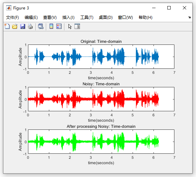The width and height of the screenshot is (196, 177).
Task: Open the 编辑(E) menu
Action: click(x=31, y=17)
